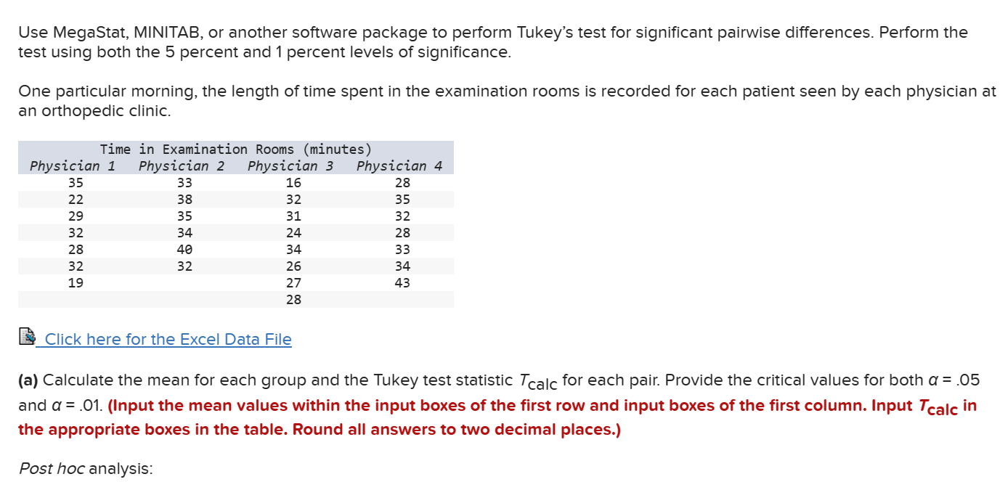1000x482 pixels.
Task: Select the 'Physician 2' column header
Action: pos(182,166)
